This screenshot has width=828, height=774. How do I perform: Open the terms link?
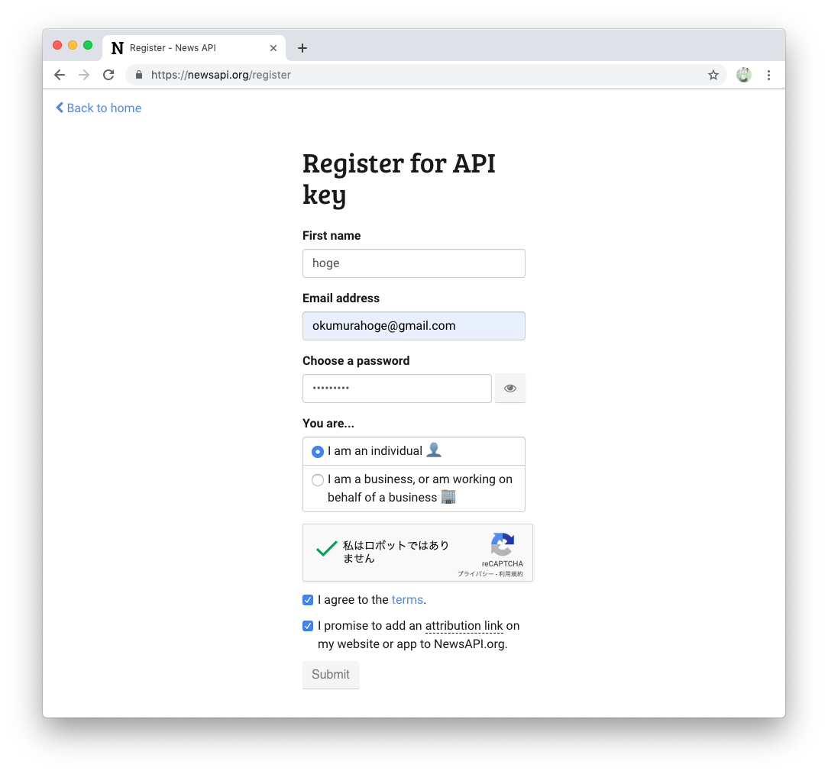[407, 600]
